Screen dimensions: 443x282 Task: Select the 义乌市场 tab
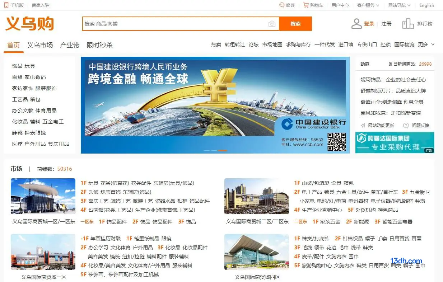click(40, 45)
